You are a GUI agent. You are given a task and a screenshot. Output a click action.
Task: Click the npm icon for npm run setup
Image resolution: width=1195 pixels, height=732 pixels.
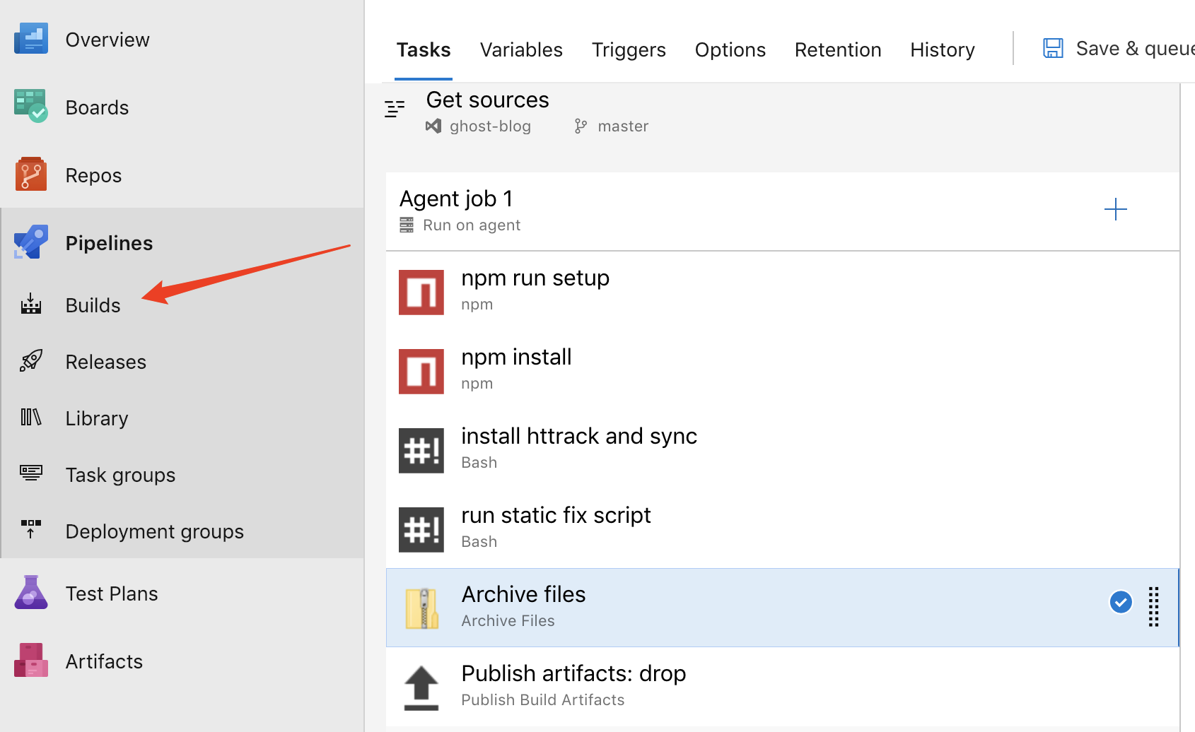(x=421, y=293)
